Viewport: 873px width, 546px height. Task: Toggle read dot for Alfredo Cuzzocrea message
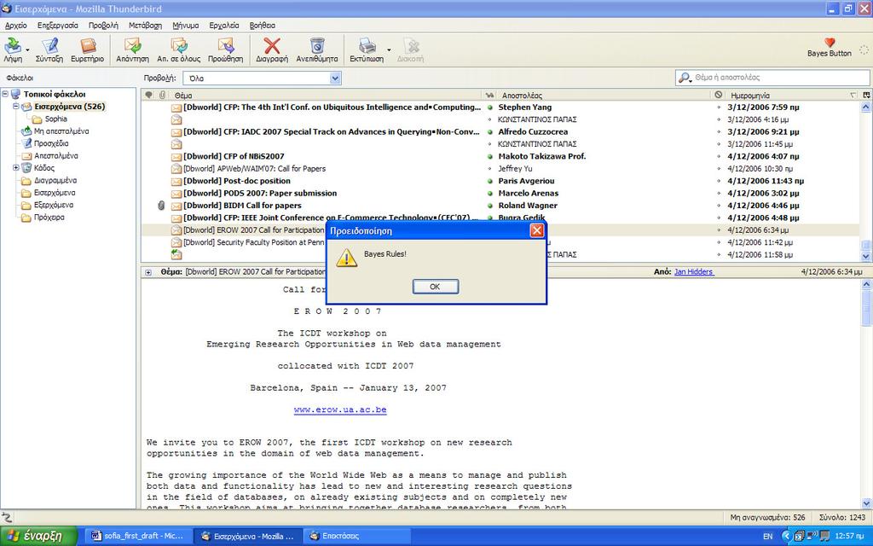490,132
